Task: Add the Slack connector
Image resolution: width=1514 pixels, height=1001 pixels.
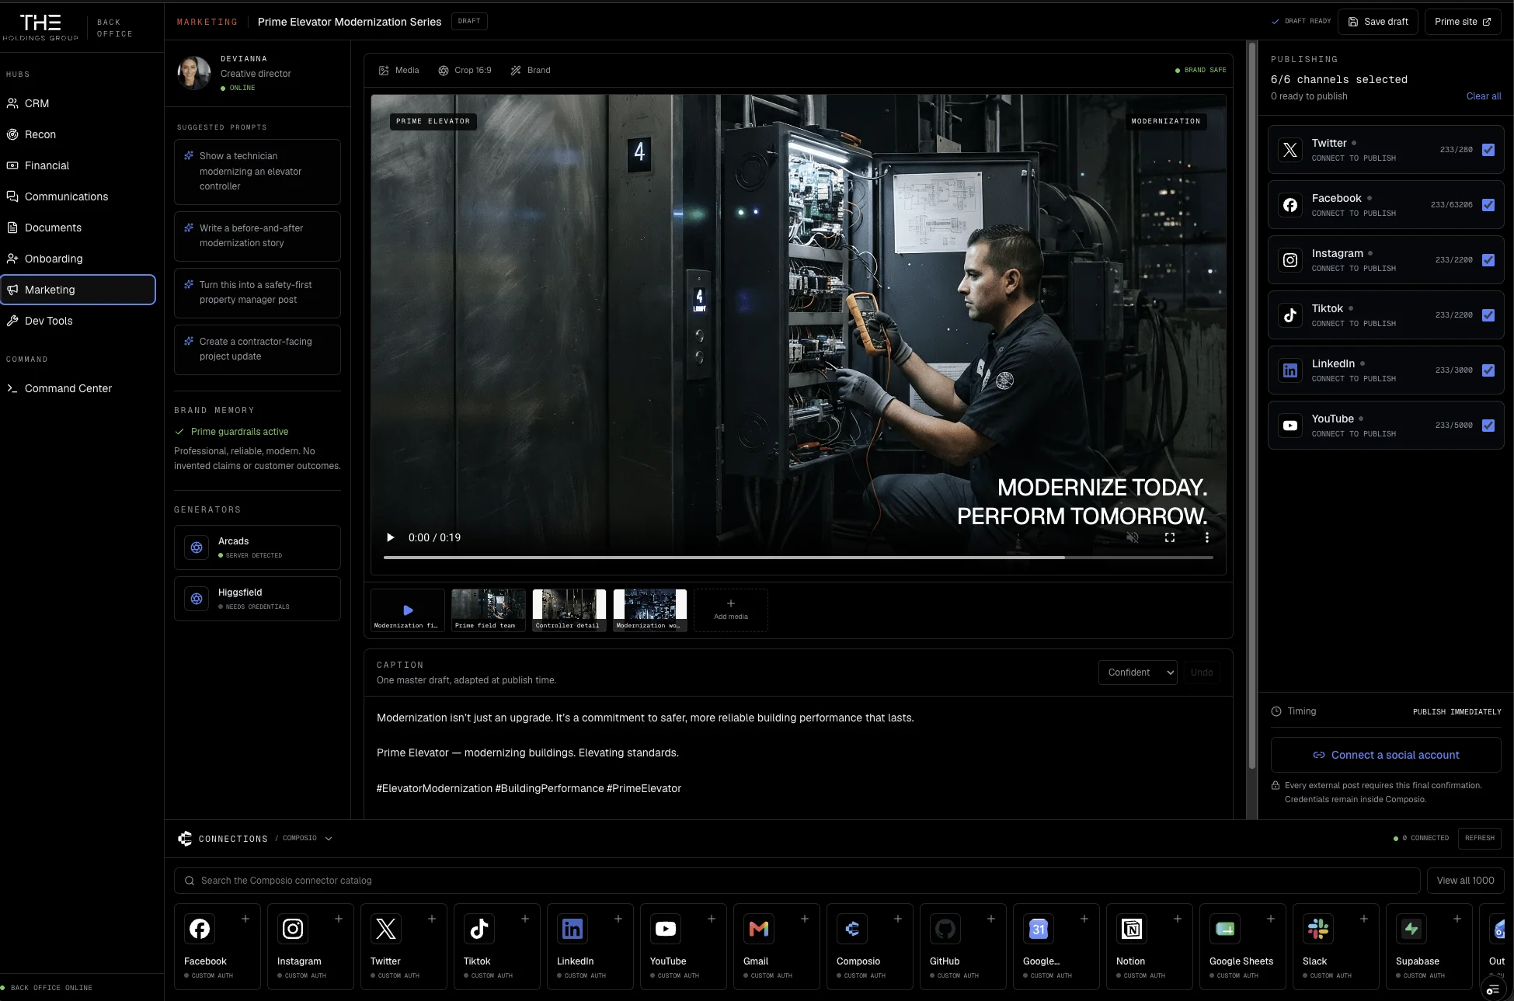Action: [1364, 919]
